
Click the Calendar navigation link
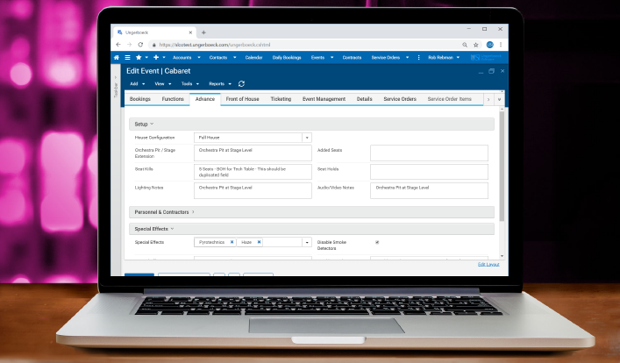[x=253, y=57]
